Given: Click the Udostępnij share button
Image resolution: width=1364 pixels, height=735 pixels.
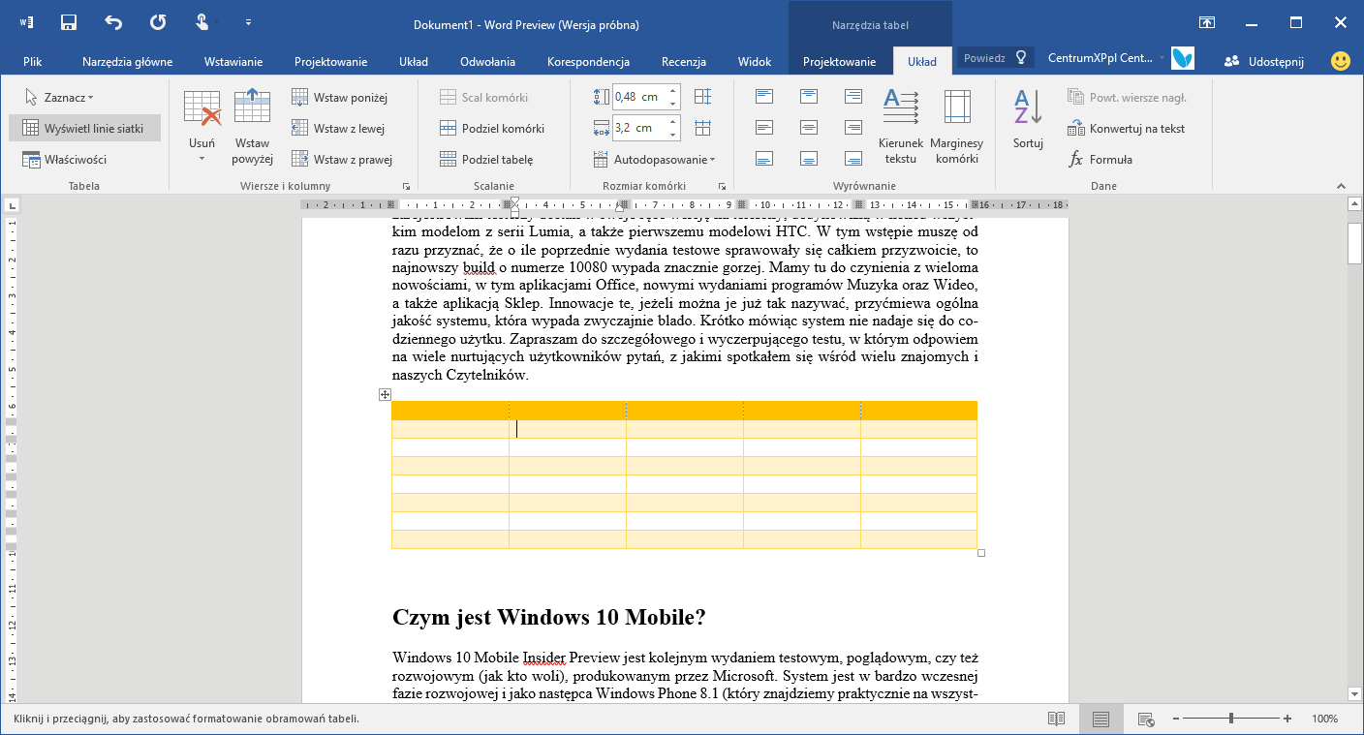Looking at the screenshot, I should tap(1264, 61).
